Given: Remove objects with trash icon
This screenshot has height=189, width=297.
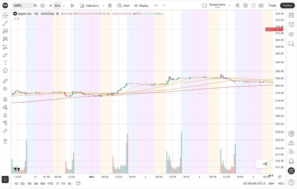Looking at the screenshot, I should pos(5,141).
